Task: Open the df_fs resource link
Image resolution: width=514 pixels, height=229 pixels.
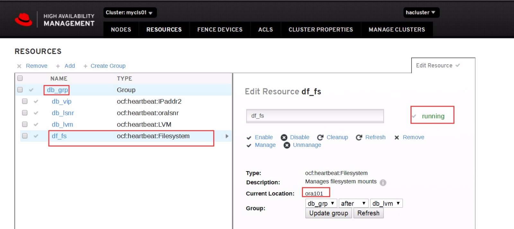Action: pyautogui.click(x=59, y=136)
